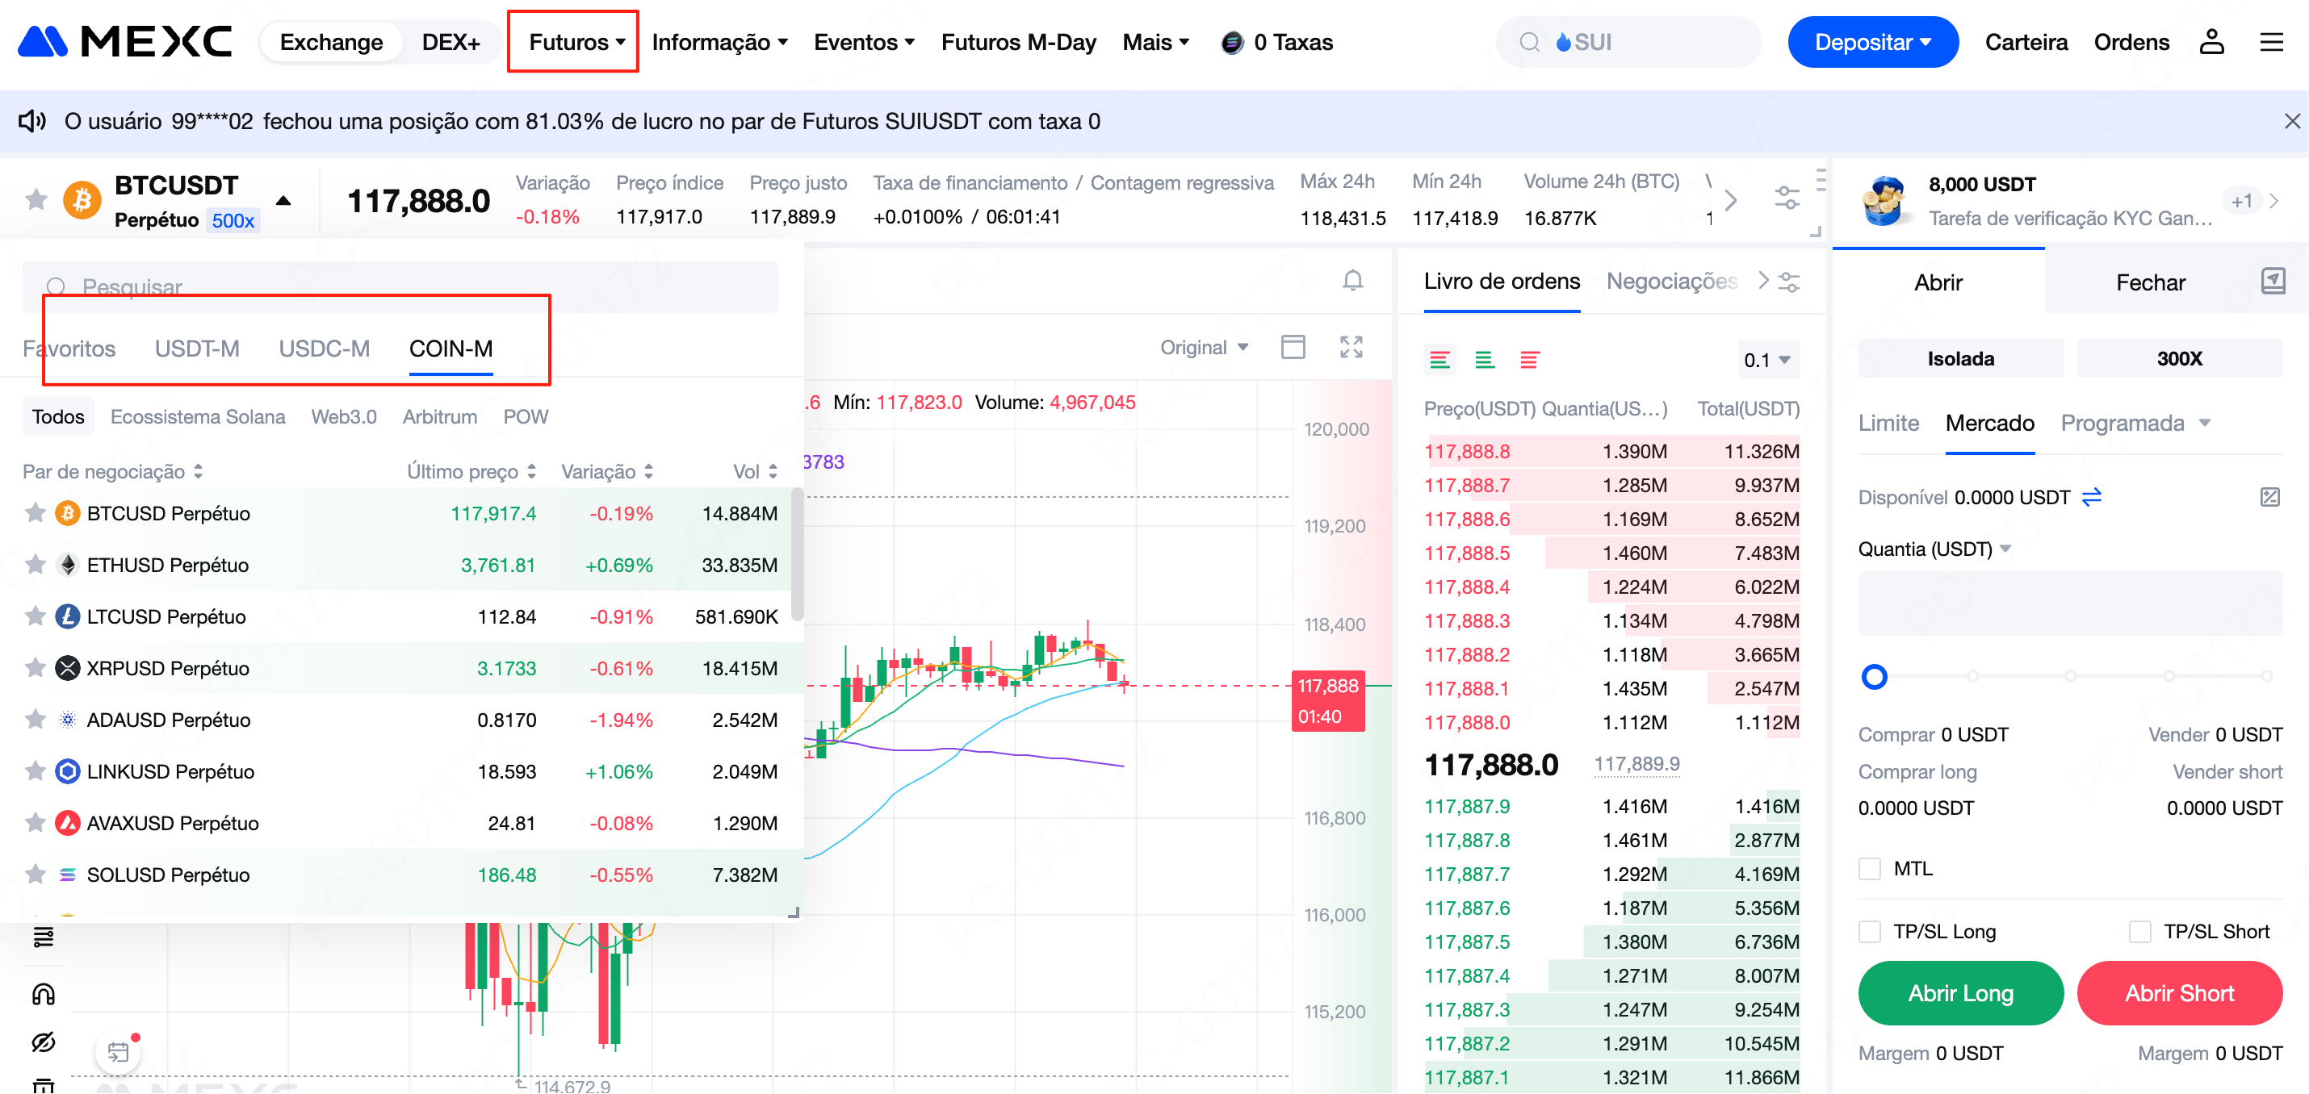Viewport: 2309px width, 1094px height.
Task: Open the headset support icon
Action: [43, 995]
